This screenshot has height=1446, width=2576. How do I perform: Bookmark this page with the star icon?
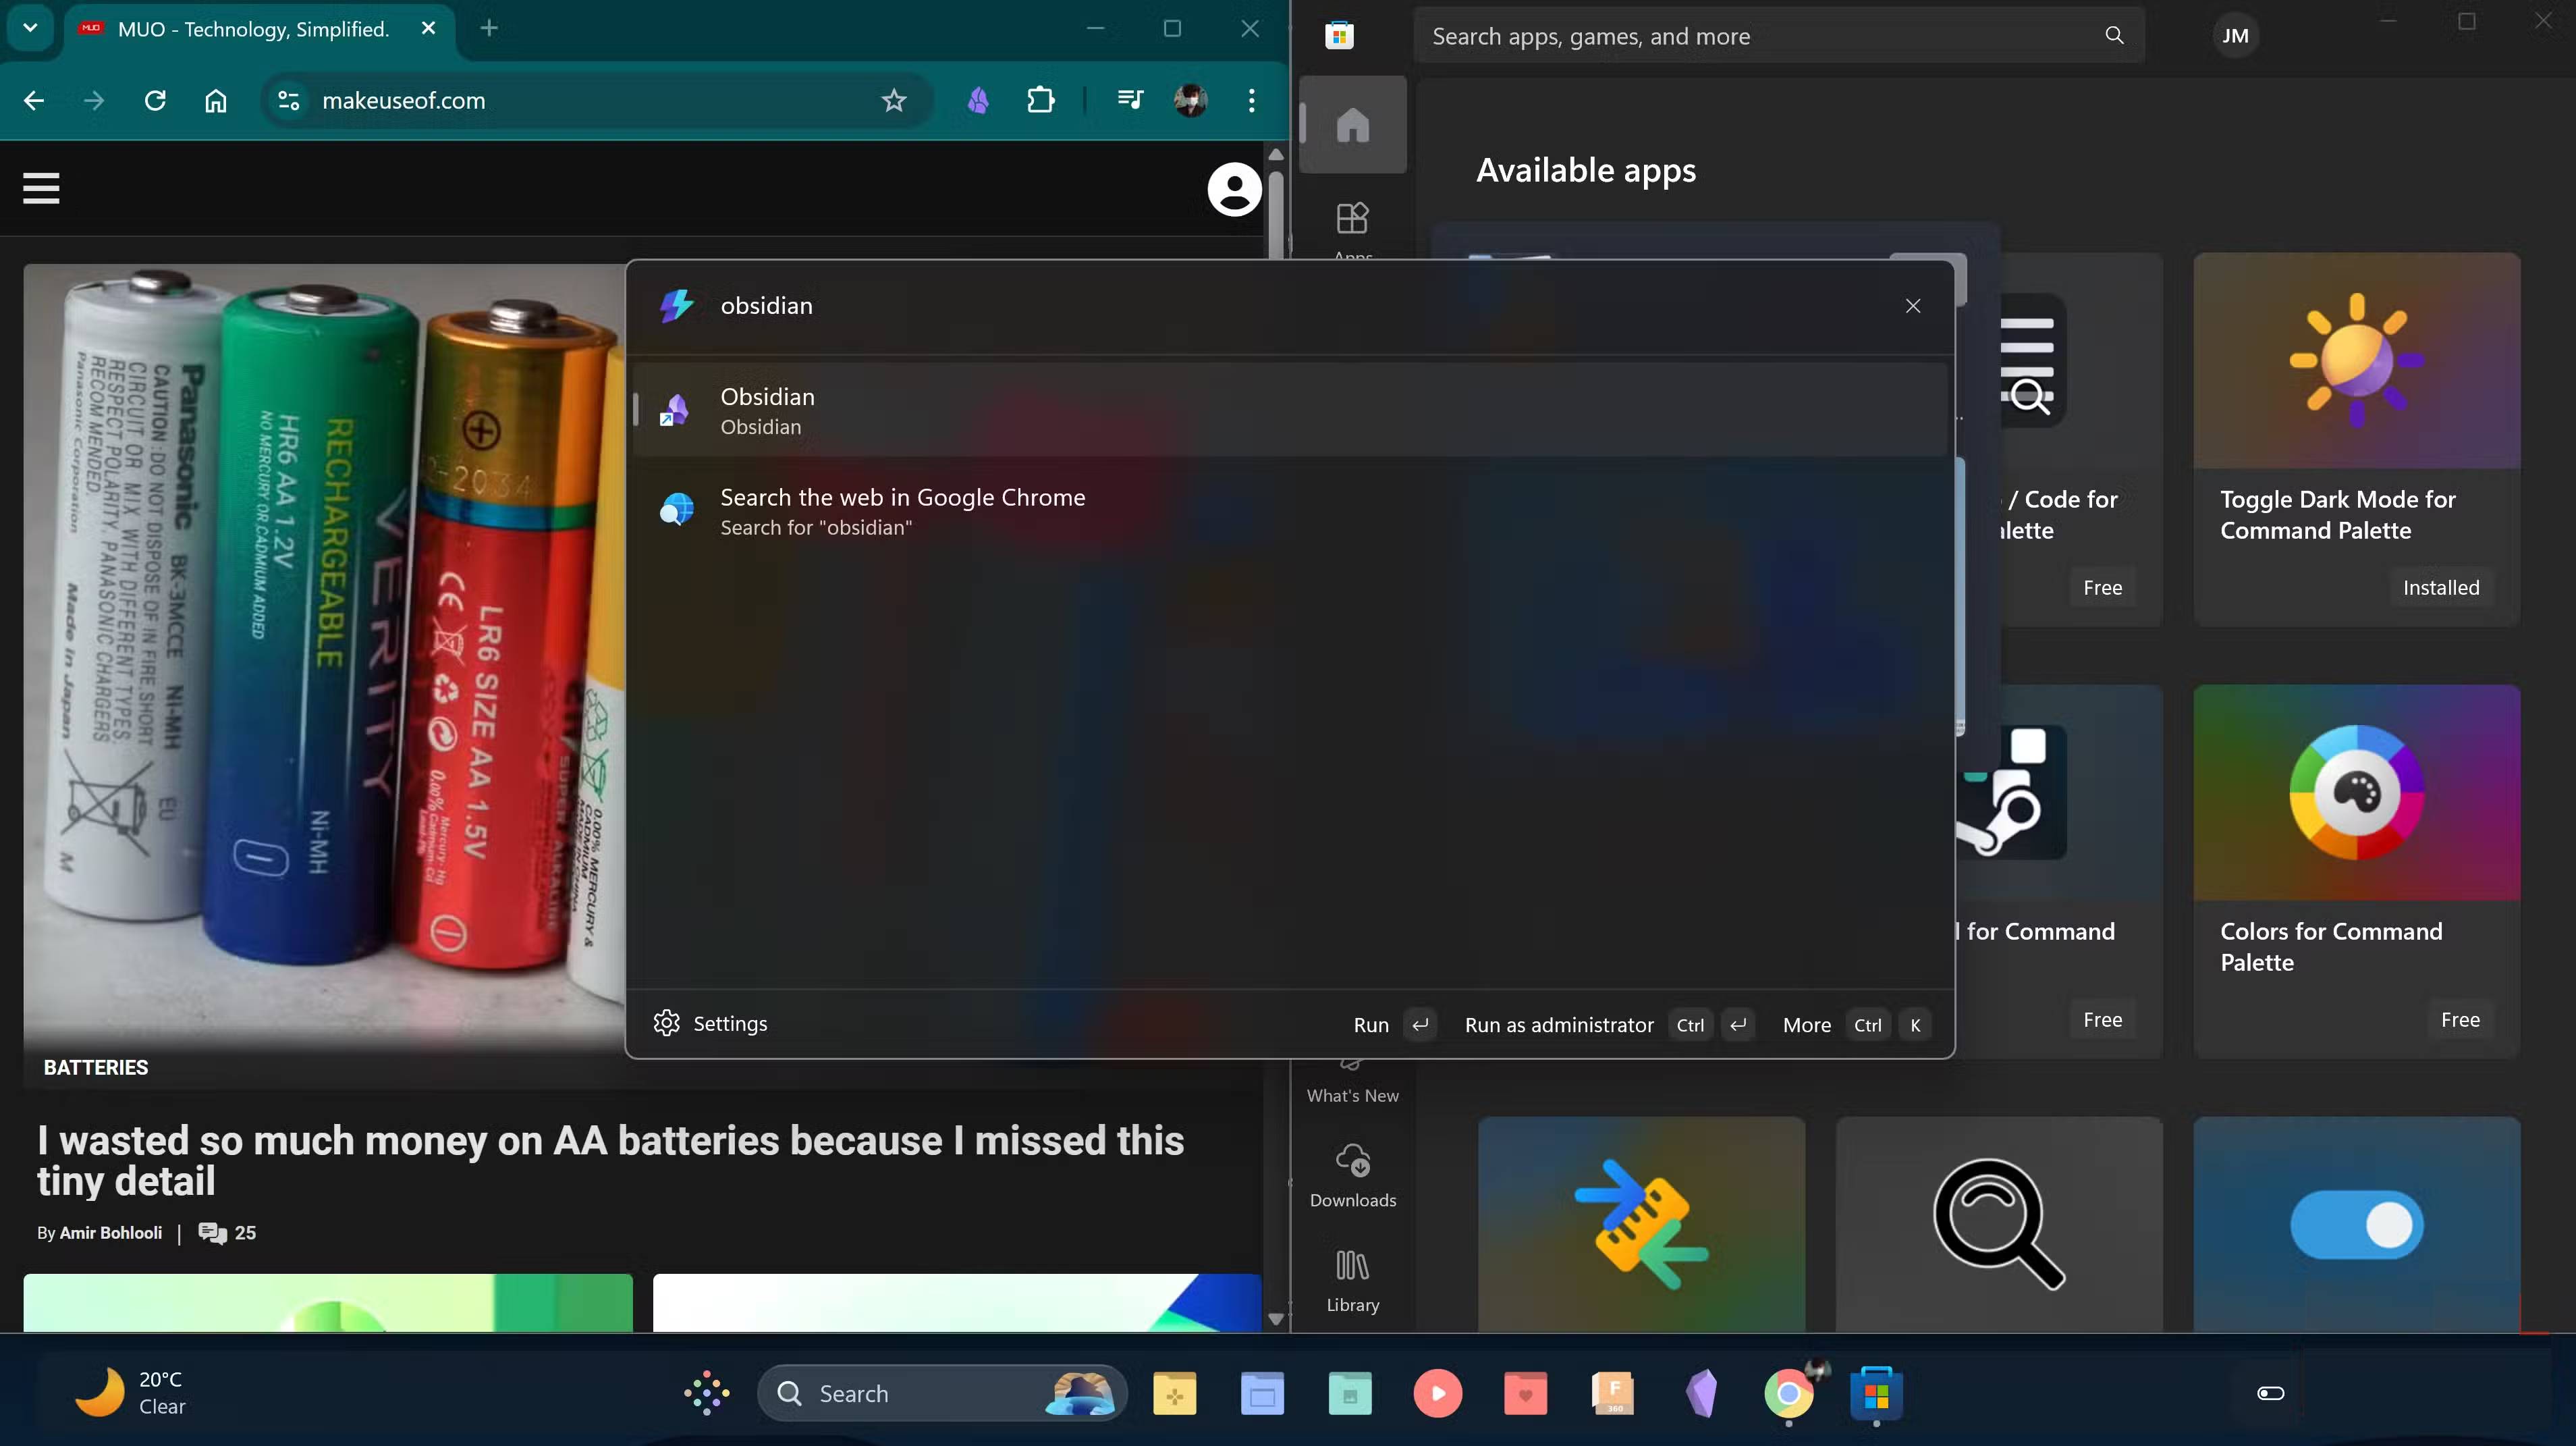point(893,100)
